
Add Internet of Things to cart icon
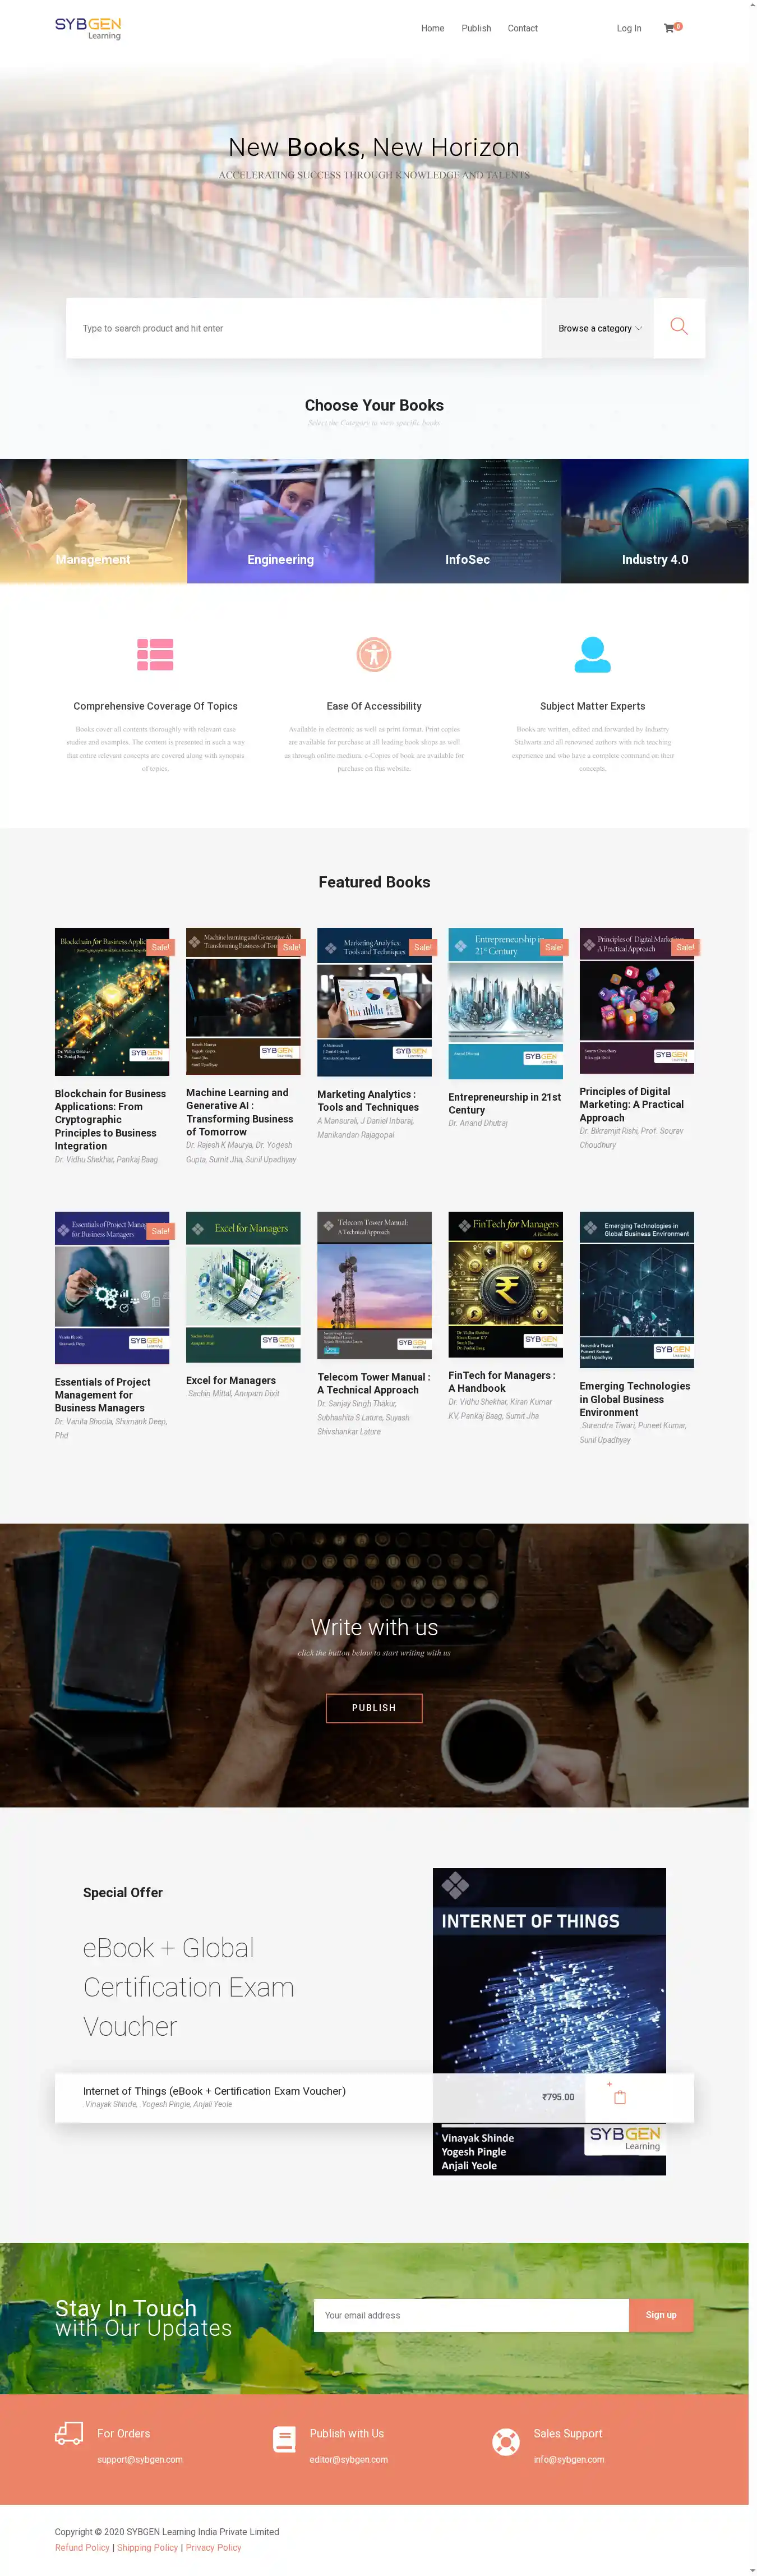pyautogui.click(x=619, y=2096)
